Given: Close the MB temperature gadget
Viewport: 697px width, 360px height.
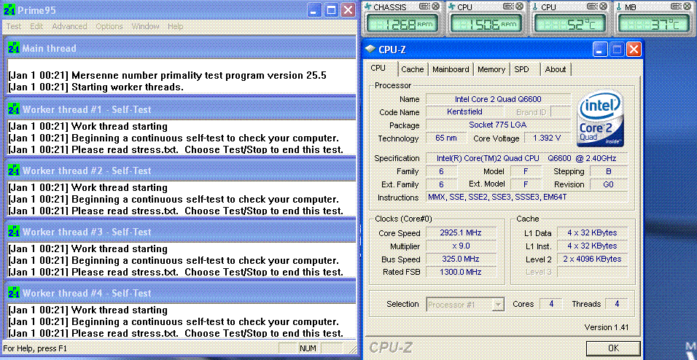Looking at the screenshot, I should click(x=688, y=7).
